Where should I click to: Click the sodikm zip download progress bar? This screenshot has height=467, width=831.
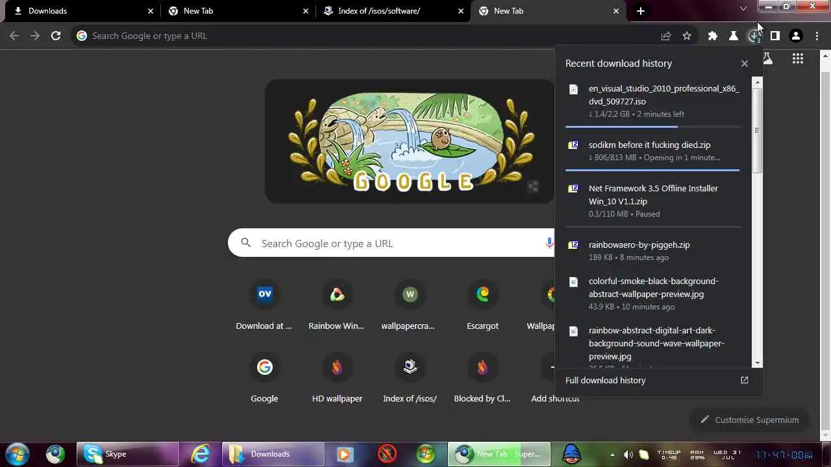pyautogui.click(x=652, y=170)
